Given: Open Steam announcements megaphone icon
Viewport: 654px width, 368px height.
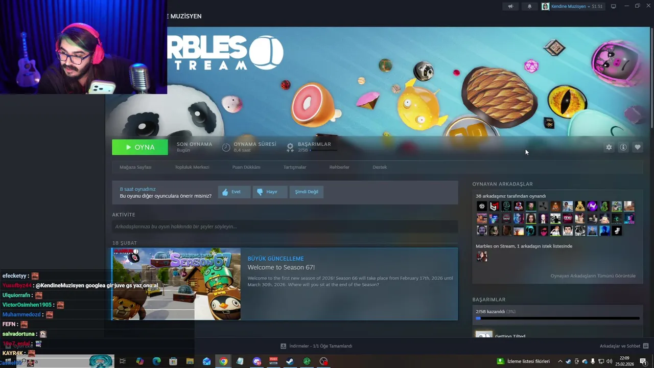Looking at the screenshot, I should tap(510, 7).
